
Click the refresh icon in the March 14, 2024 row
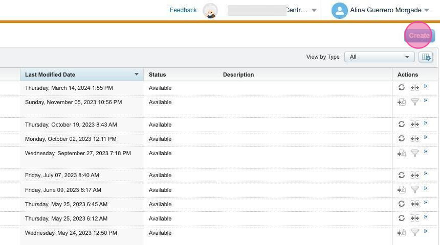[402, 88]
